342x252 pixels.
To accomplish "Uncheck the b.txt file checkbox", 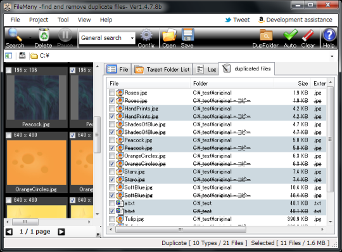I will [x=112, y=211].
